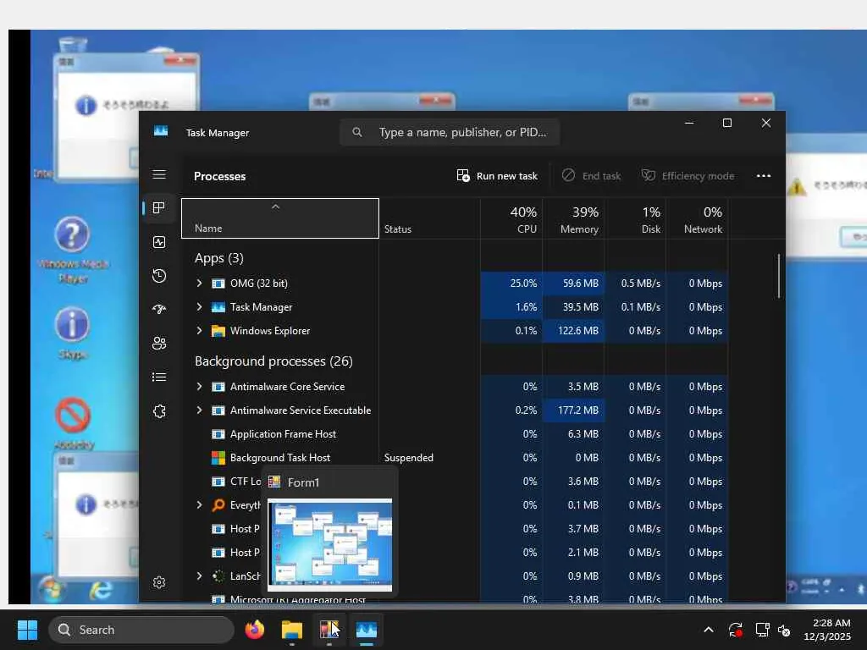The height and width of the screenshot is (650, 867).
Task: Click the End task button
Action: coord(591,176)
